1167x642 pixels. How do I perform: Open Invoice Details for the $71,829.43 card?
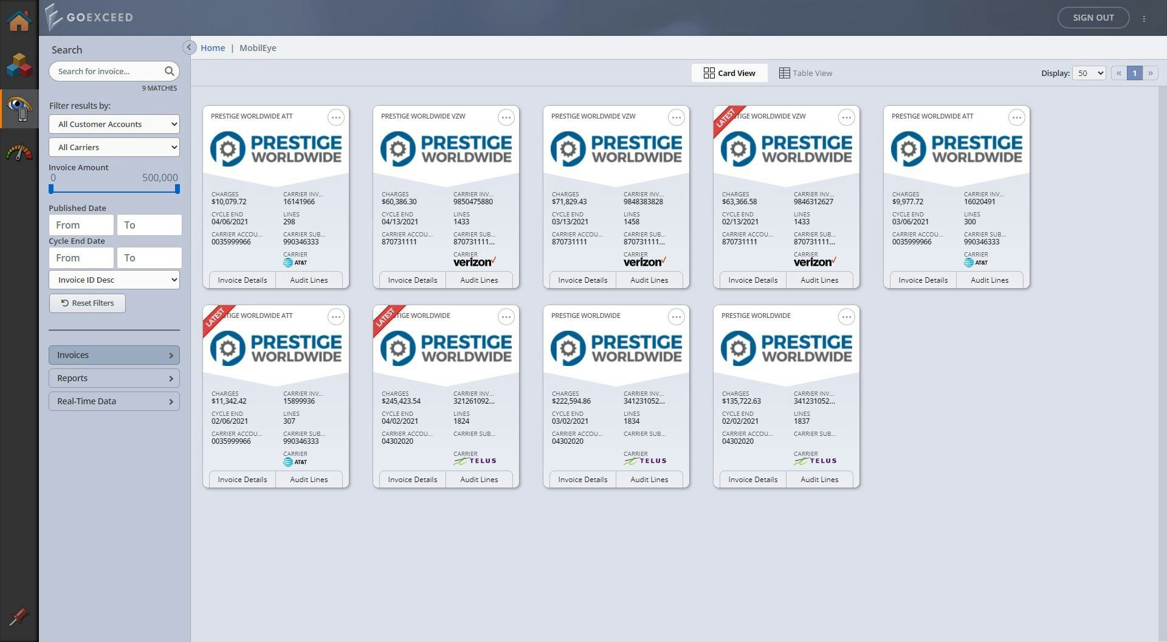(x=583, y=280)
